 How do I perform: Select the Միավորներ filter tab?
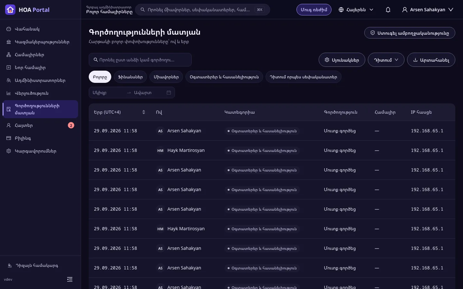(166, 77)
